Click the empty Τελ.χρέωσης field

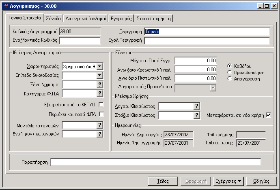[x=251, y=135]
